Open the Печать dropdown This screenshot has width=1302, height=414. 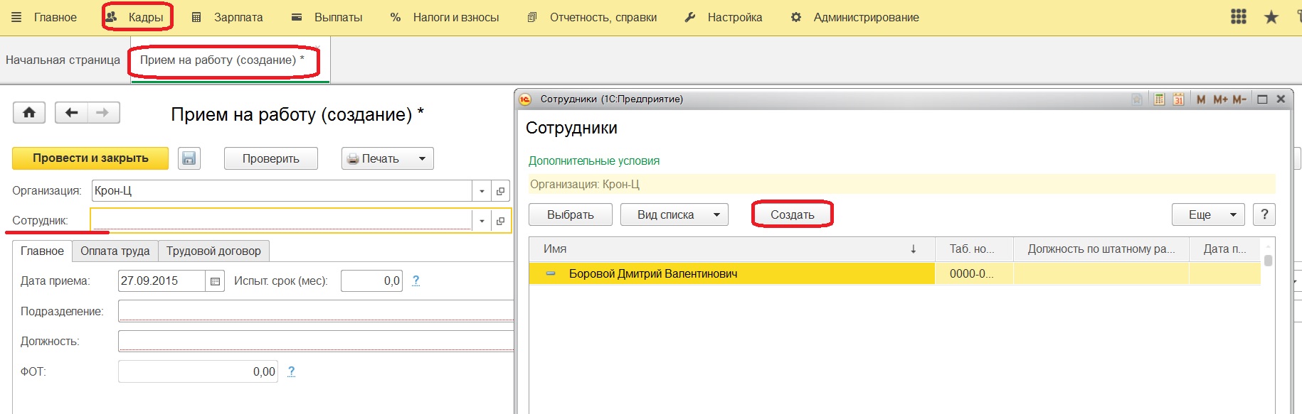click(387, 158)
